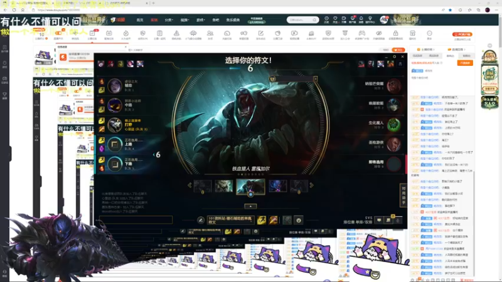The image size is (502, 282).
Task: Expand the skin panel using the up arrow
Action: point(250,206)
